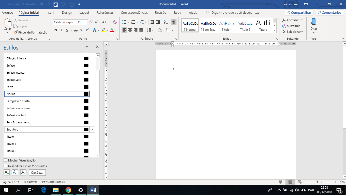Center the paragraph text

(130, 30)
